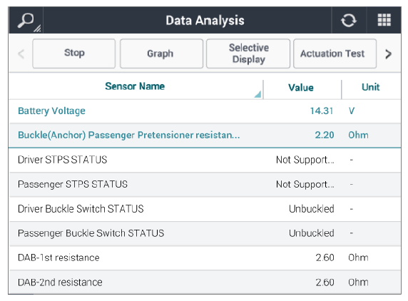Deselect the Battery Voltage row
408x301 pixels.
tap(205, 111)
